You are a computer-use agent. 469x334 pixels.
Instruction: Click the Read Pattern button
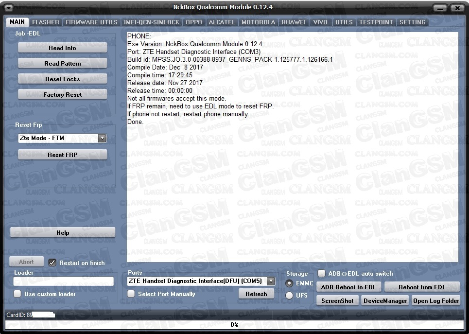63,64
